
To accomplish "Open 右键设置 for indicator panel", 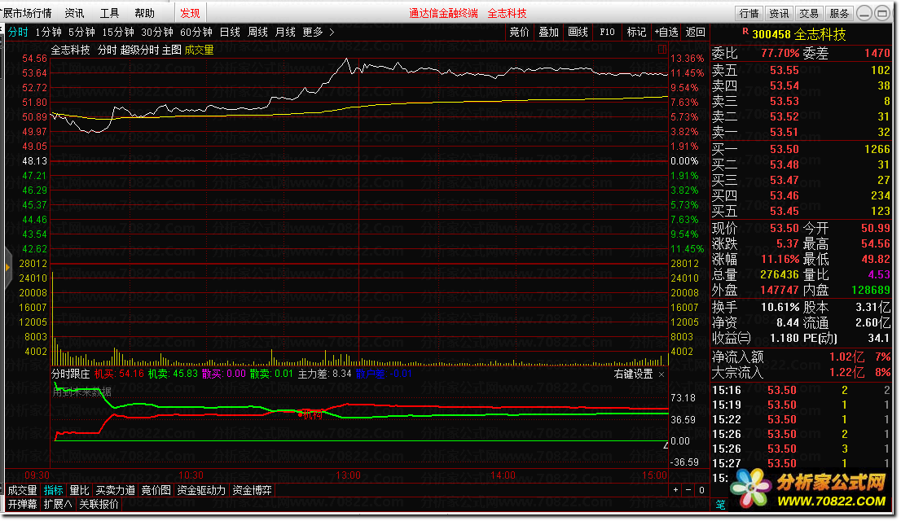I will point(633,374).
